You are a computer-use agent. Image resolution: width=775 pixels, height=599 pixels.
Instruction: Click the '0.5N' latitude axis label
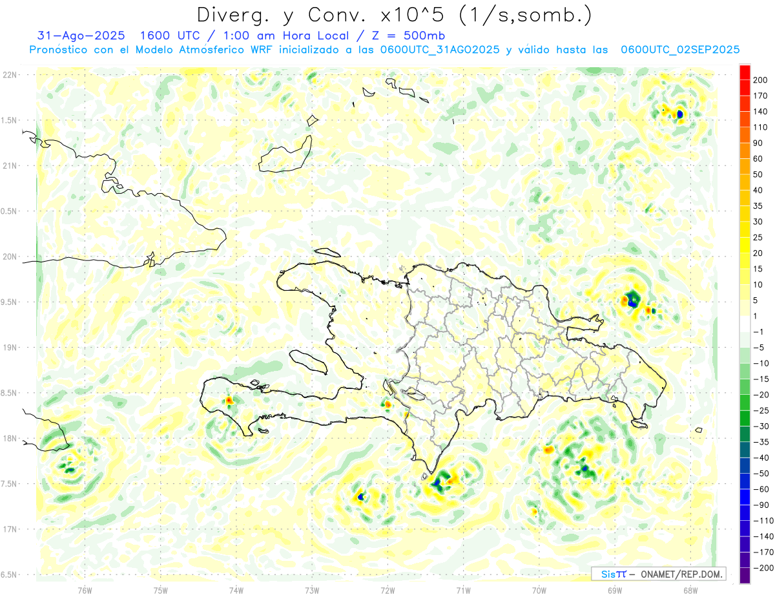tap(10, 211)
